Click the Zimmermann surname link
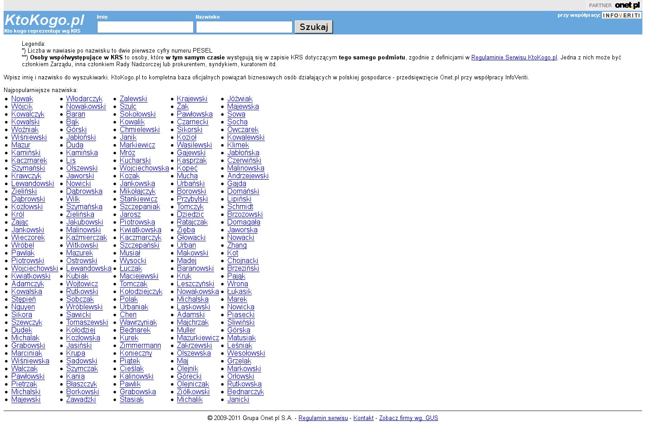The image size is (646, 425). (x=140, y=346)
